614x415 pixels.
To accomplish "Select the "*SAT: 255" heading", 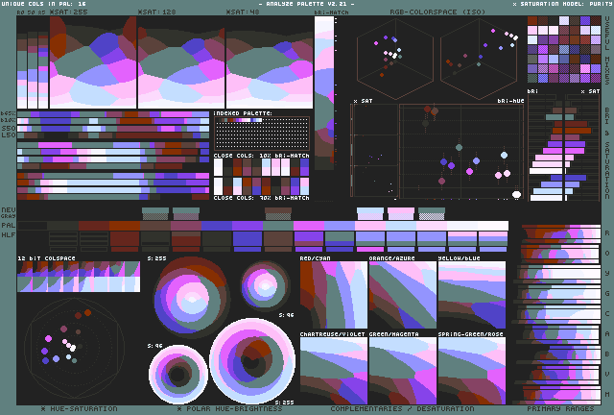I will pyautogui.click(x=68, y=12).
